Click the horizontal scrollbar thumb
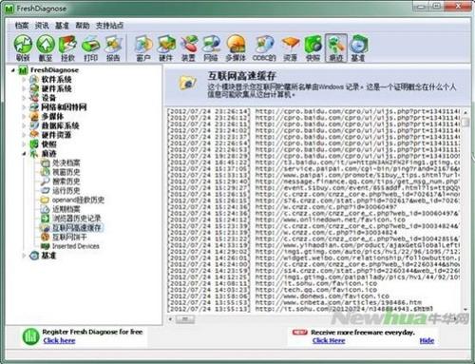The image size is (475, 364). point(185,318)
